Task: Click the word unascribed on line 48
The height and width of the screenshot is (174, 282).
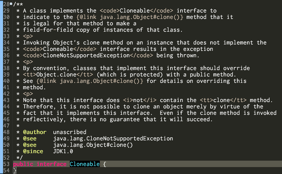Action: [x=70, y=132]
